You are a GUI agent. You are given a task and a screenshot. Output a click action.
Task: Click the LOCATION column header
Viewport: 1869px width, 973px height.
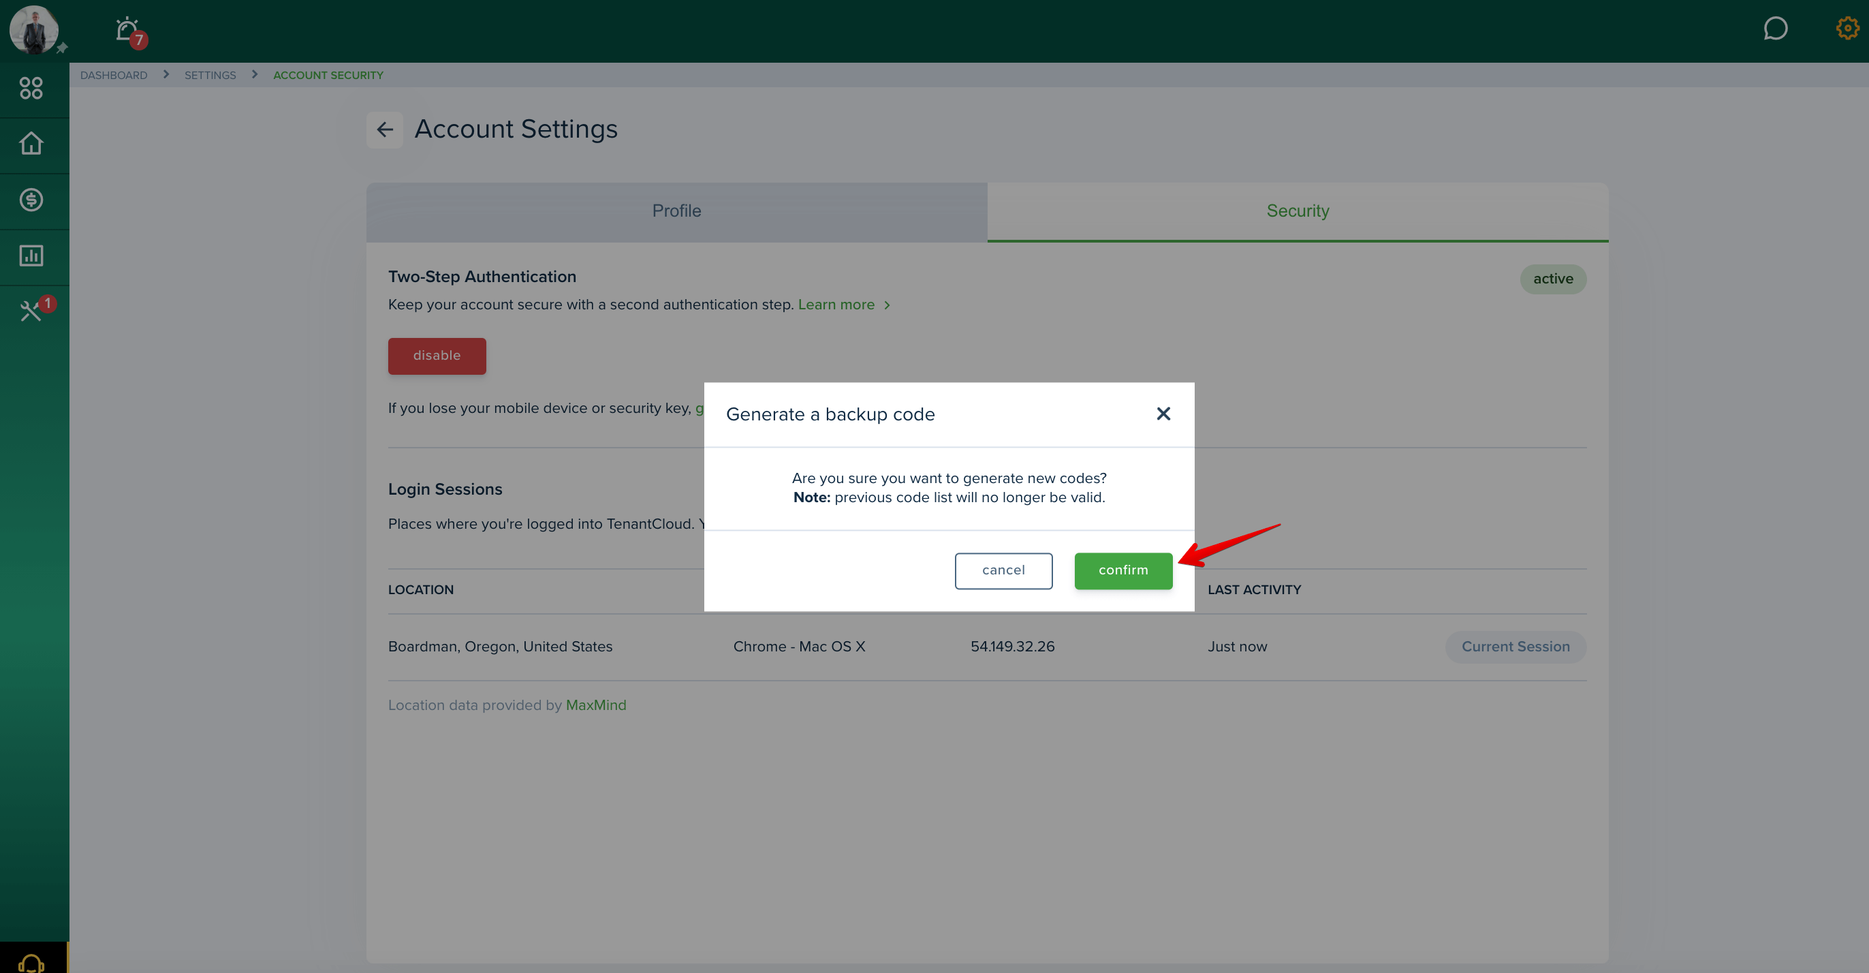pyautogui.click(x=421, y=590)
